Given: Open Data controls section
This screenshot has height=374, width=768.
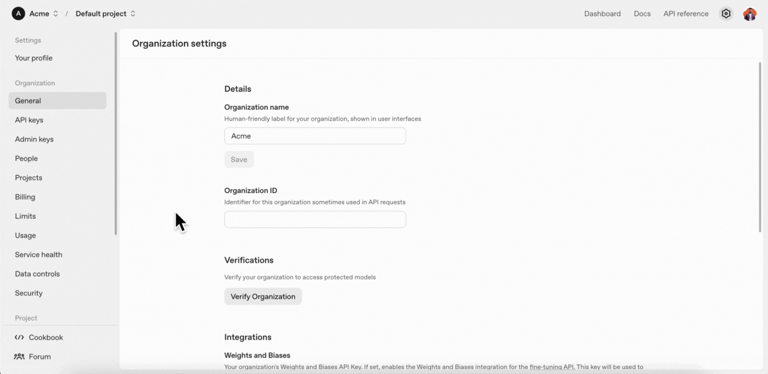Looking at the screenshot, I should pos(37,273).
